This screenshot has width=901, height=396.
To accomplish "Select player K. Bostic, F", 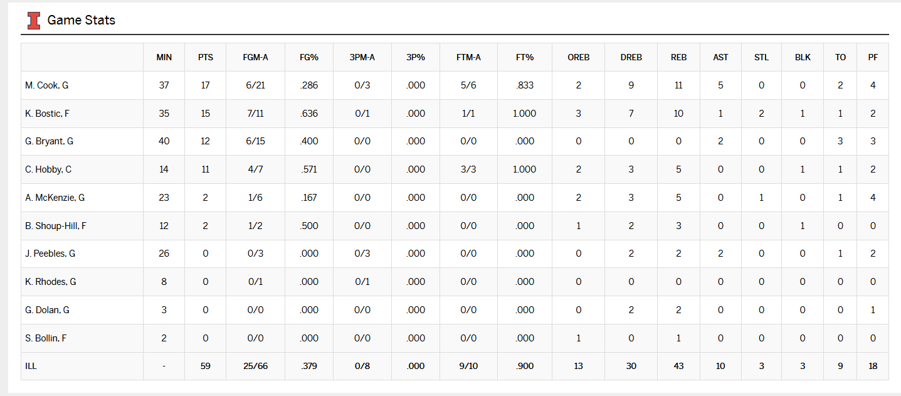I will point(48,114).
